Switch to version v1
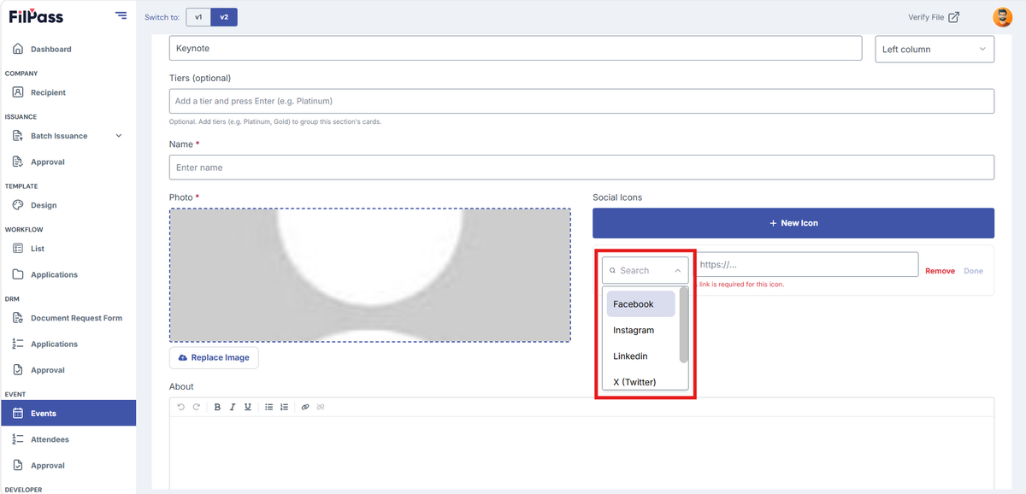This screenshot has height=494, width=1026. point(198,17)
